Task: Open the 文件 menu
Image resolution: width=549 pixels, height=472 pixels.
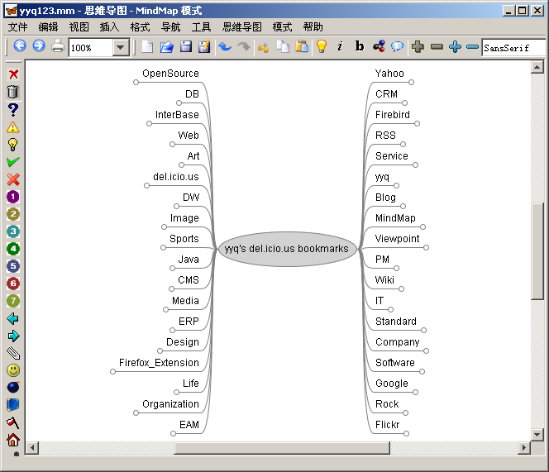Action: point(17,27)
